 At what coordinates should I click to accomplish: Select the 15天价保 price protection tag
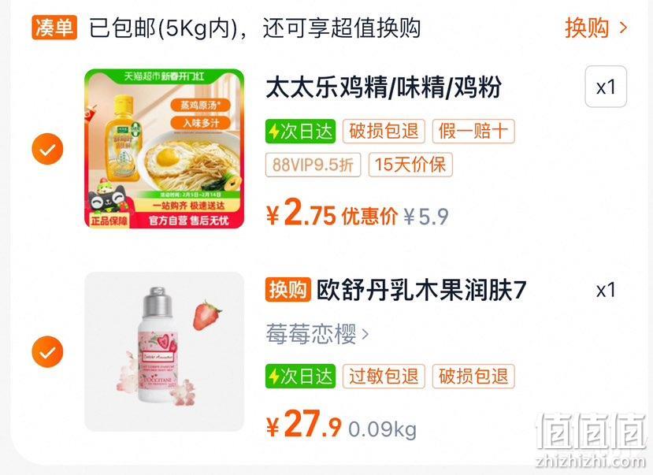[410, 165]
